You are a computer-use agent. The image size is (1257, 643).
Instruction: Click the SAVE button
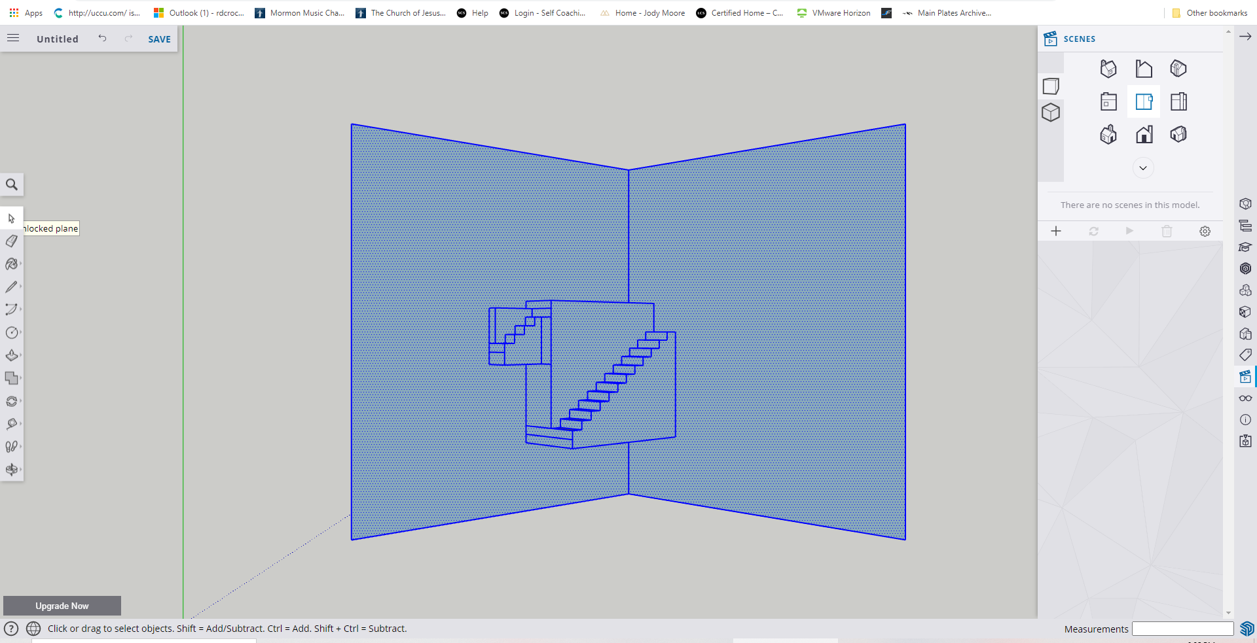click(158, 39)
